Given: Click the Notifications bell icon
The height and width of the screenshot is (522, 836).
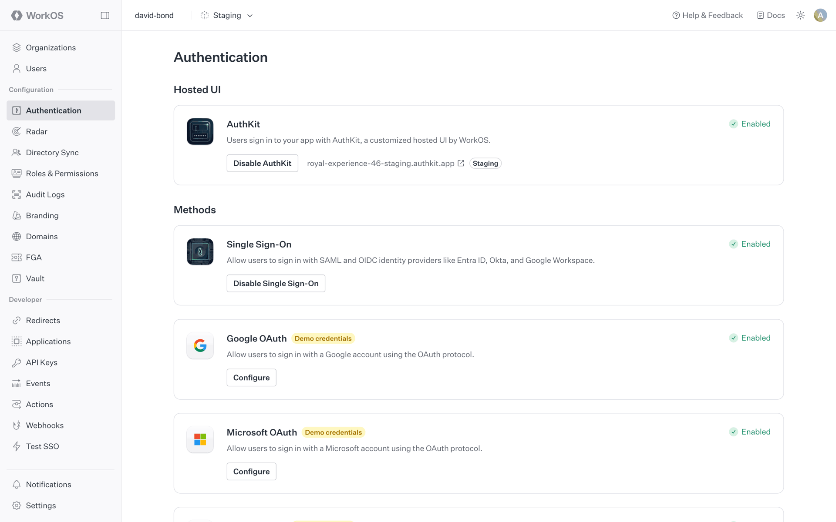Looking at the screenshot, I should 17,485.
